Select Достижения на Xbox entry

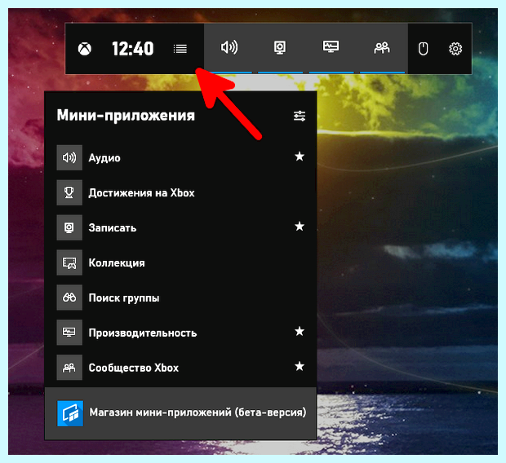tap(180, 192)
